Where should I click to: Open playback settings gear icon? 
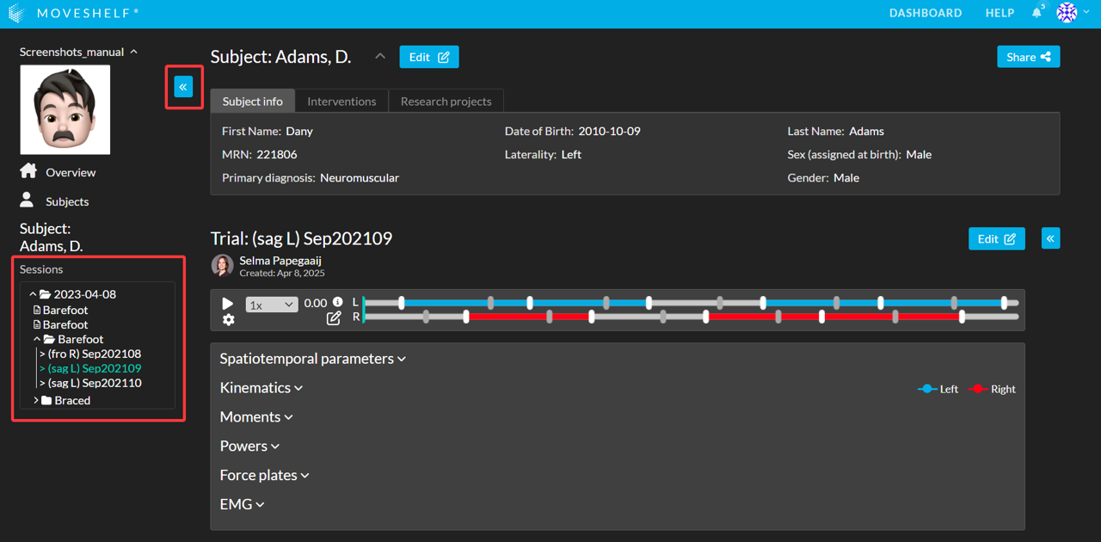228,320
